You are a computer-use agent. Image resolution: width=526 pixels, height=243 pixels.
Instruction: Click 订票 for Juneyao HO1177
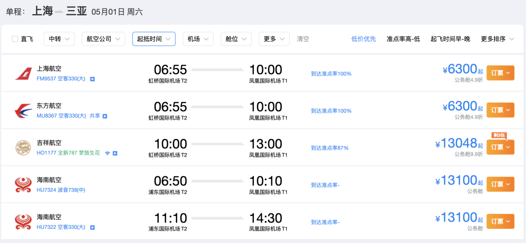click(501, 147)
